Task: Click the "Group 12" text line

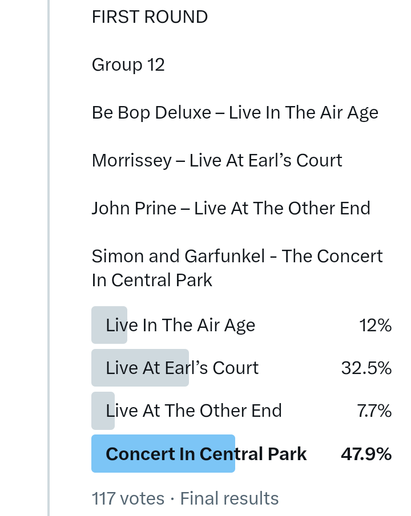Action: (x=128, y=65)
